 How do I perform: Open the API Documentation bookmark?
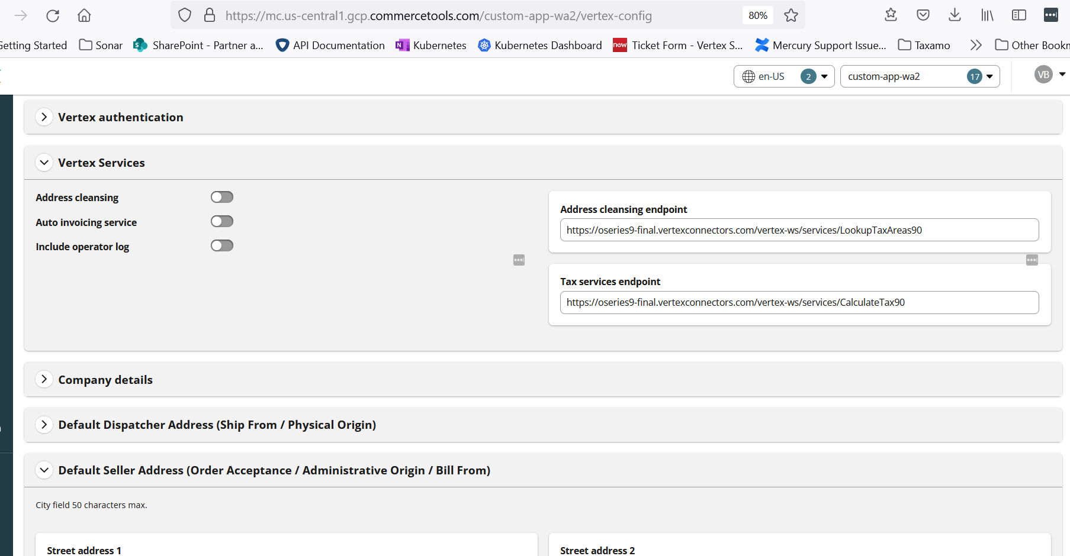tap(330, 45)
